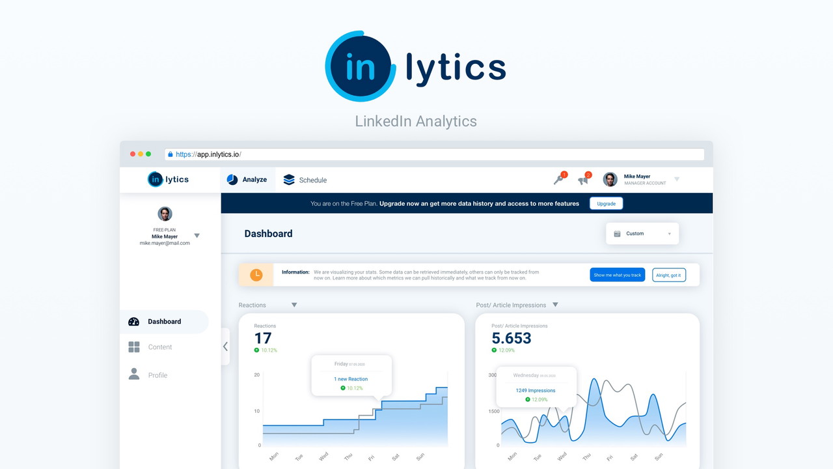The width and height of the screenshot is (833, 469).
Task: Open the Schedule tab
Action: [x=305, y=180]
